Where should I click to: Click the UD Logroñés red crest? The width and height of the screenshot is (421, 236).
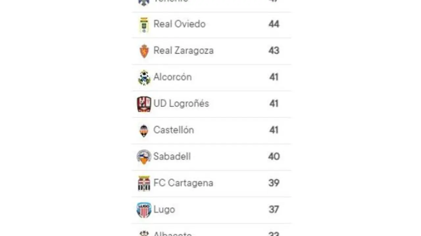pyautogui.click(x=144, y=104)
